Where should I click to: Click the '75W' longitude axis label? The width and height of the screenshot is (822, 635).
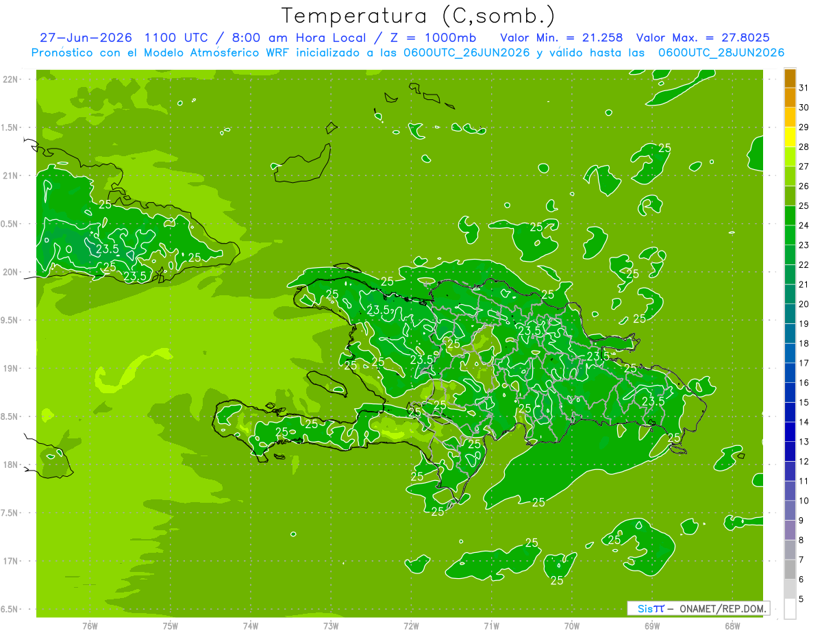click(171, 625)
